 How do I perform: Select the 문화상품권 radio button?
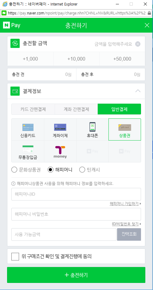pyautogui.click(x=14, y=169)
